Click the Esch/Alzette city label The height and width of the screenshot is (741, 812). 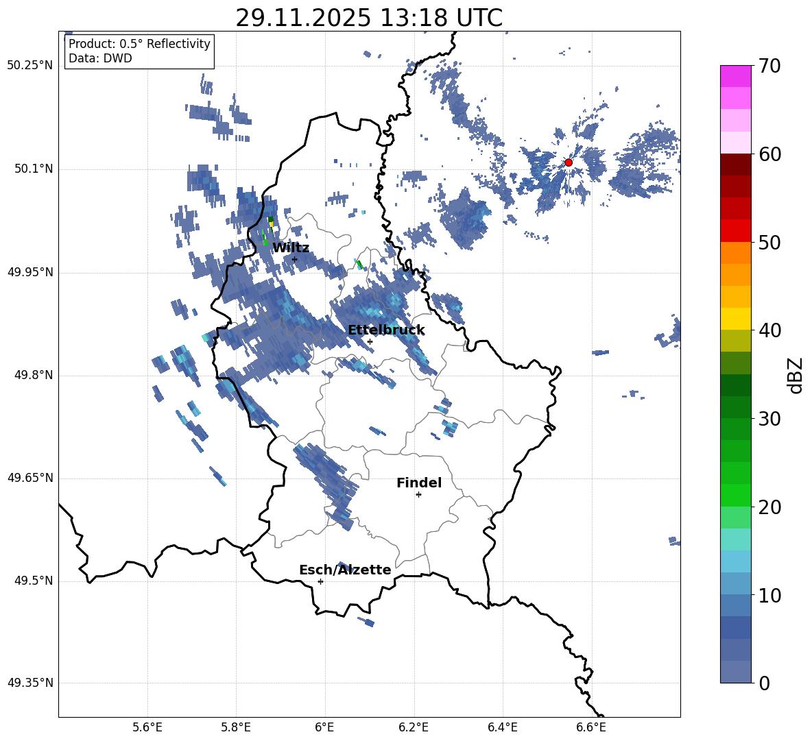coord(345,570)
